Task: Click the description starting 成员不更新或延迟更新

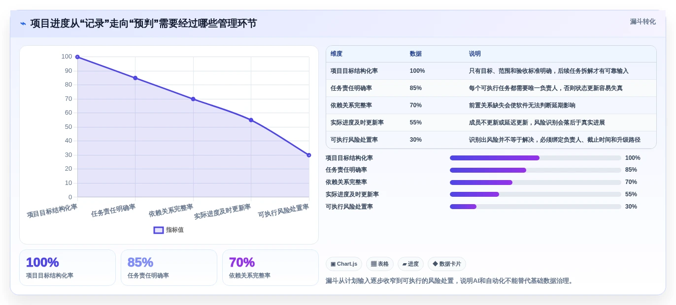Action: coord(537,122)
